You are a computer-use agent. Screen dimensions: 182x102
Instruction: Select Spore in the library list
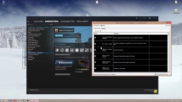click(29, 51)
